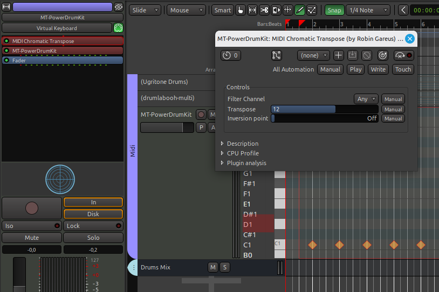Viewport: 439px width, 292px height.
Task: Click the green MIDI input icon
Action: point(119,28)
